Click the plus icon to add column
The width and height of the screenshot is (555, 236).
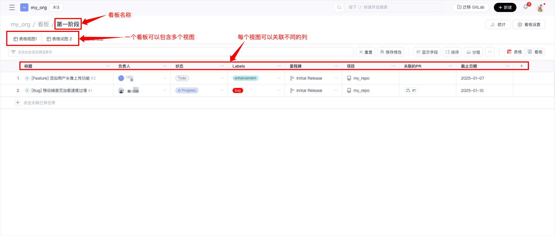pyautogui.click(x=521, y=66)
